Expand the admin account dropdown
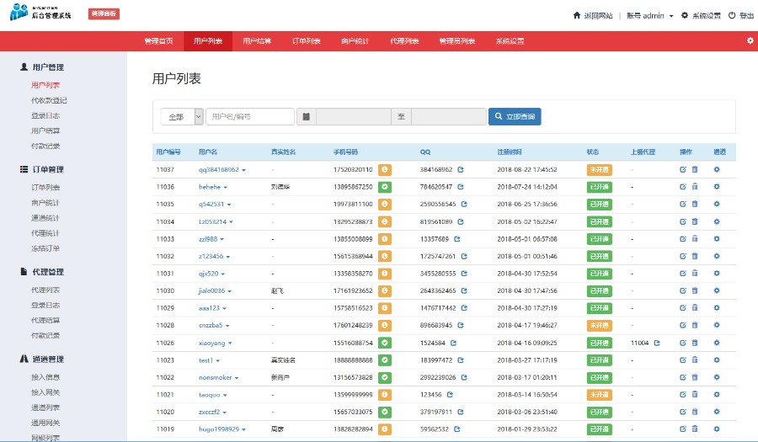Screen dimensions: 758x442 pos(649,15)
